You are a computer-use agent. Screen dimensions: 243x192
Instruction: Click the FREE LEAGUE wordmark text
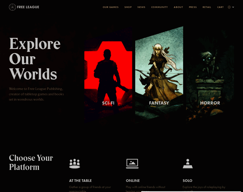pyautogui.click(x=28, y=7)
